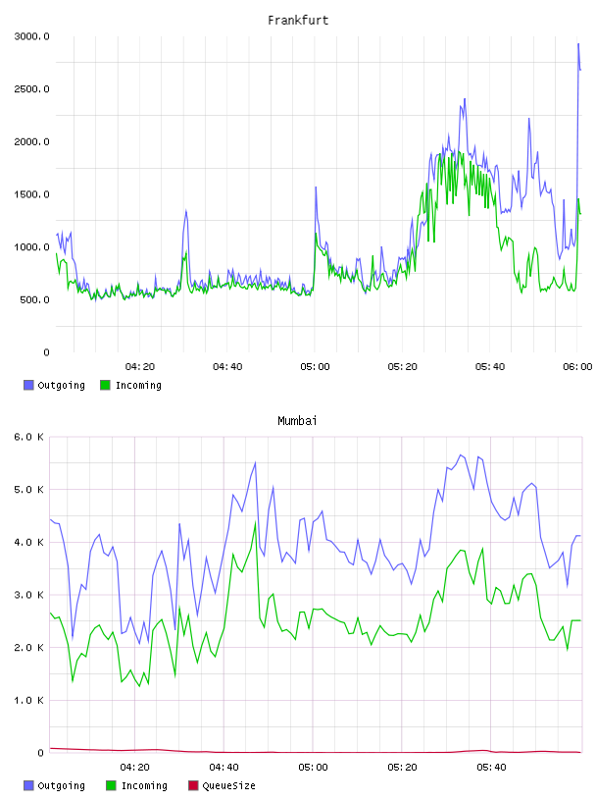Screen dimensions: 596x801
Task: Click the 06:00 time label on Frankfurt chart
Action: [577, 367]
